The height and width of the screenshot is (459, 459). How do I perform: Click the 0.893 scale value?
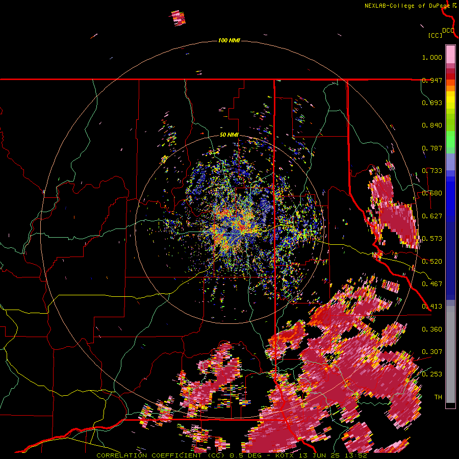click(x=432, y=103)
